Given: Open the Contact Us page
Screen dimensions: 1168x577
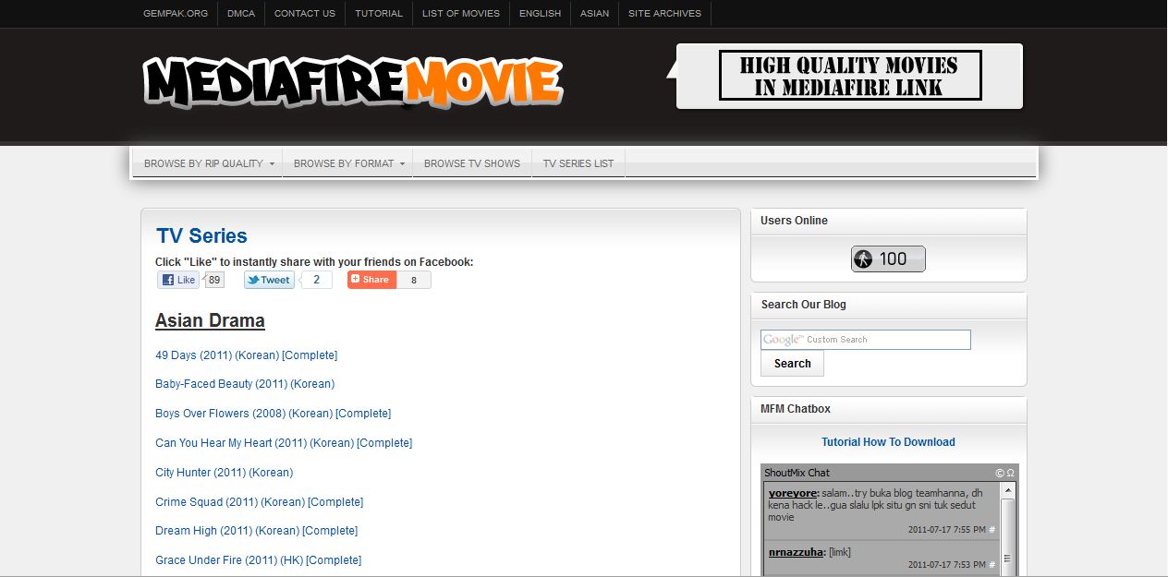Looking at the screenshot, I should [305, 14].
